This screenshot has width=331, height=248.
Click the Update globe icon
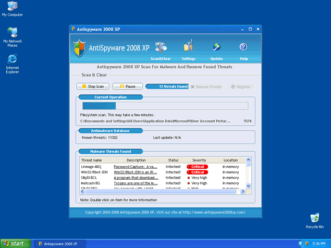(216, 48)
